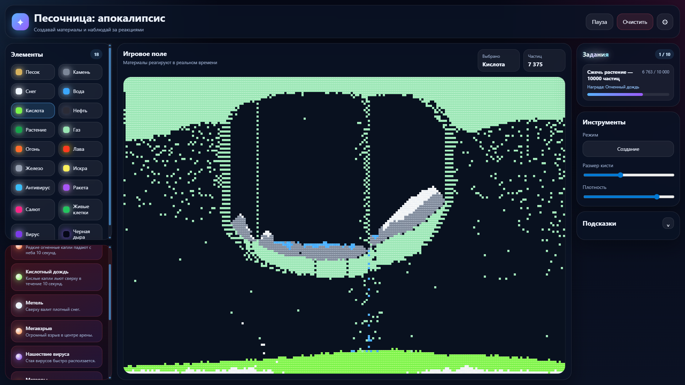Select the Sand (Песок) element
Screen dimensions: 685x385
point(33,72)
